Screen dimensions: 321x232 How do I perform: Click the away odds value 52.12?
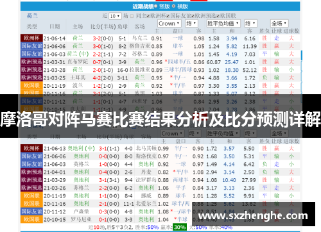tap(250, 70)
